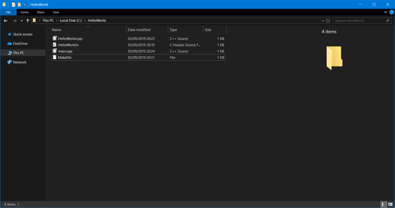Select This PC in navigation pane
The height and width of the screenshot is (208, 395).
click(23, 53)
